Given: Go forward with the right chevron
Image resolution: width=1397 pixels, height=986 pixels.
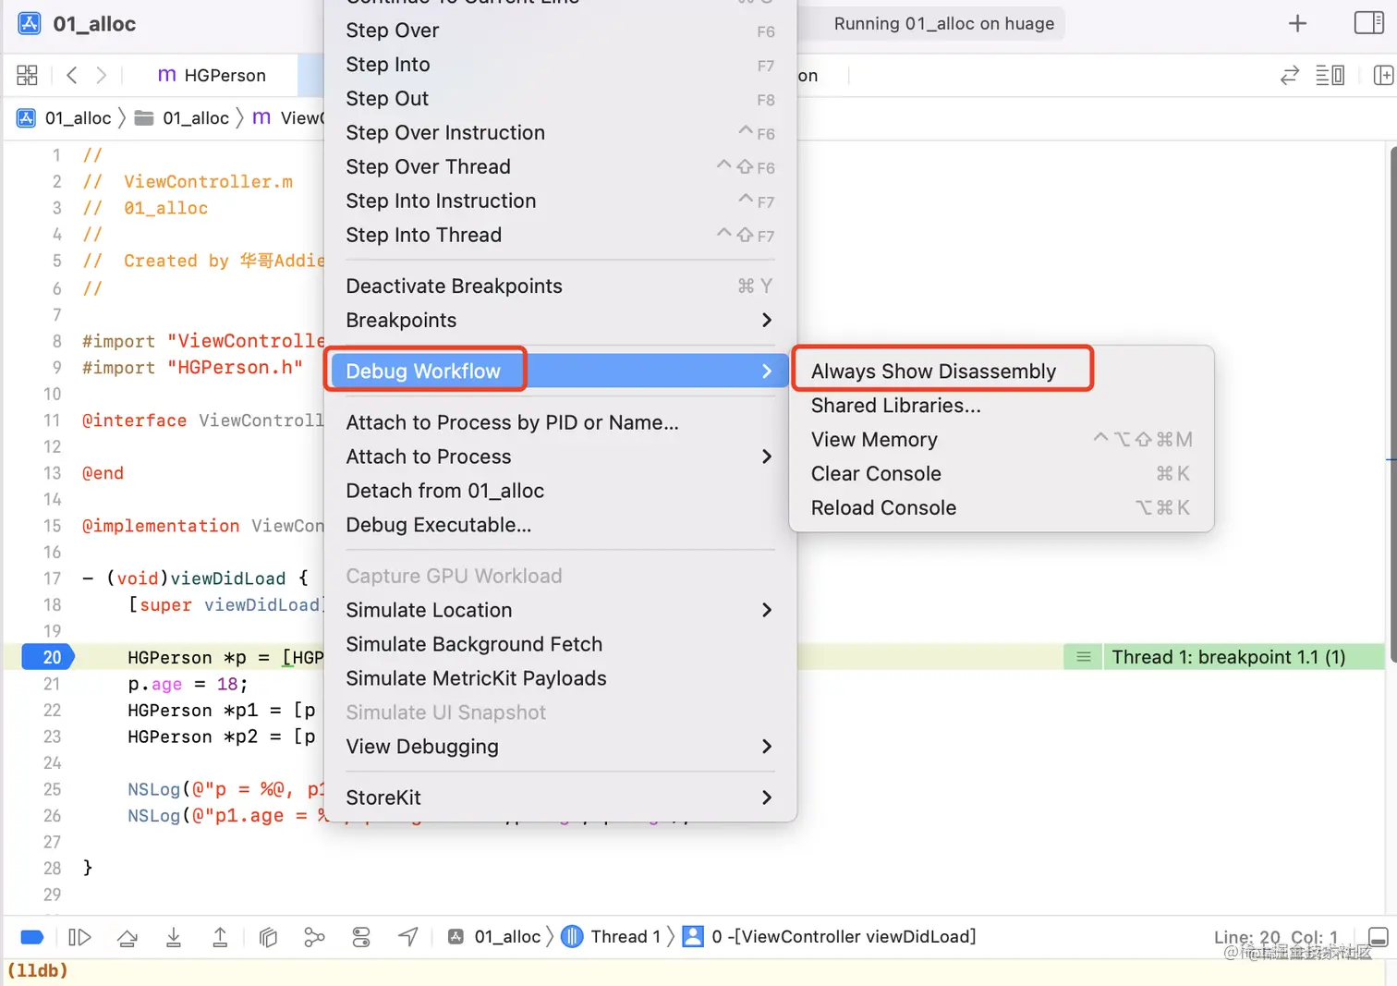Looking at the screenshot, I should (x=102, y=75).
